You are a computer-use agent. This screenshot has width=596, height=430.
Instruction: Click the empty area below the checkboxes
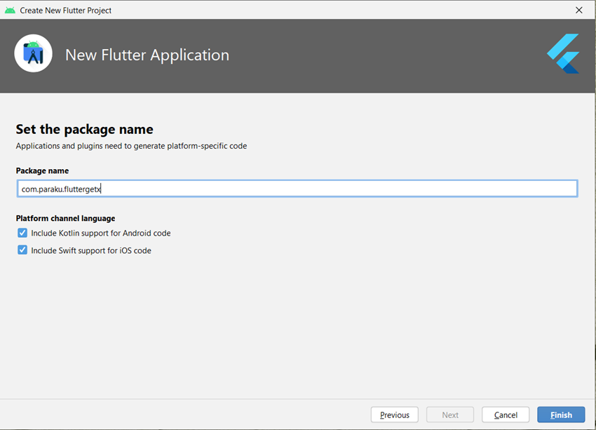(297, 323)
